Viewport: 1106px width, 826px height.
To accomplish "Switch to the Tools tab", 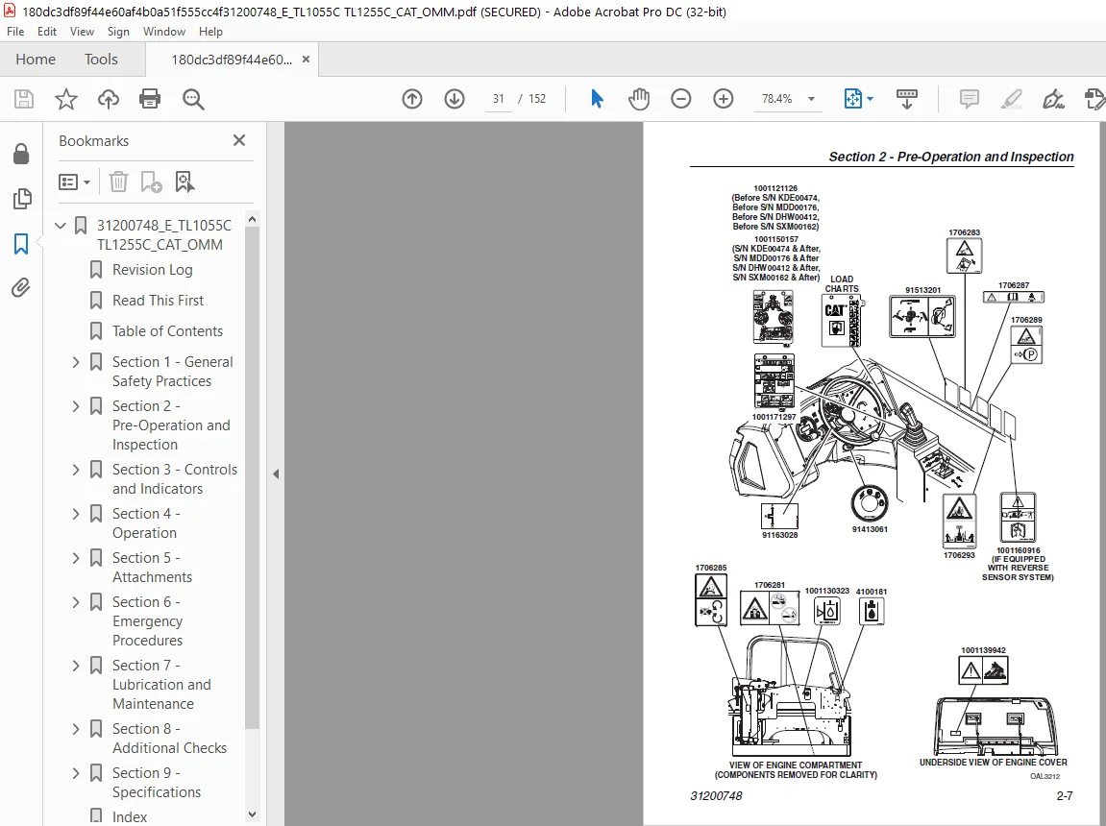I will [101, 60].
